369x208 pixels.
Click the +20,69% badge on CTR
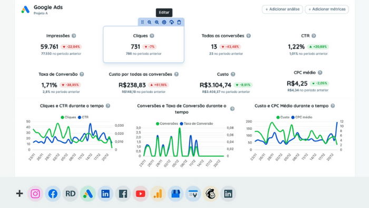click(318, 46)
